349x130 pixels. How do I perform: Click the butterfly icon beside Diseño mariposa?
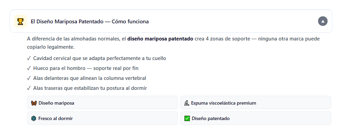[x=34, y=103]
